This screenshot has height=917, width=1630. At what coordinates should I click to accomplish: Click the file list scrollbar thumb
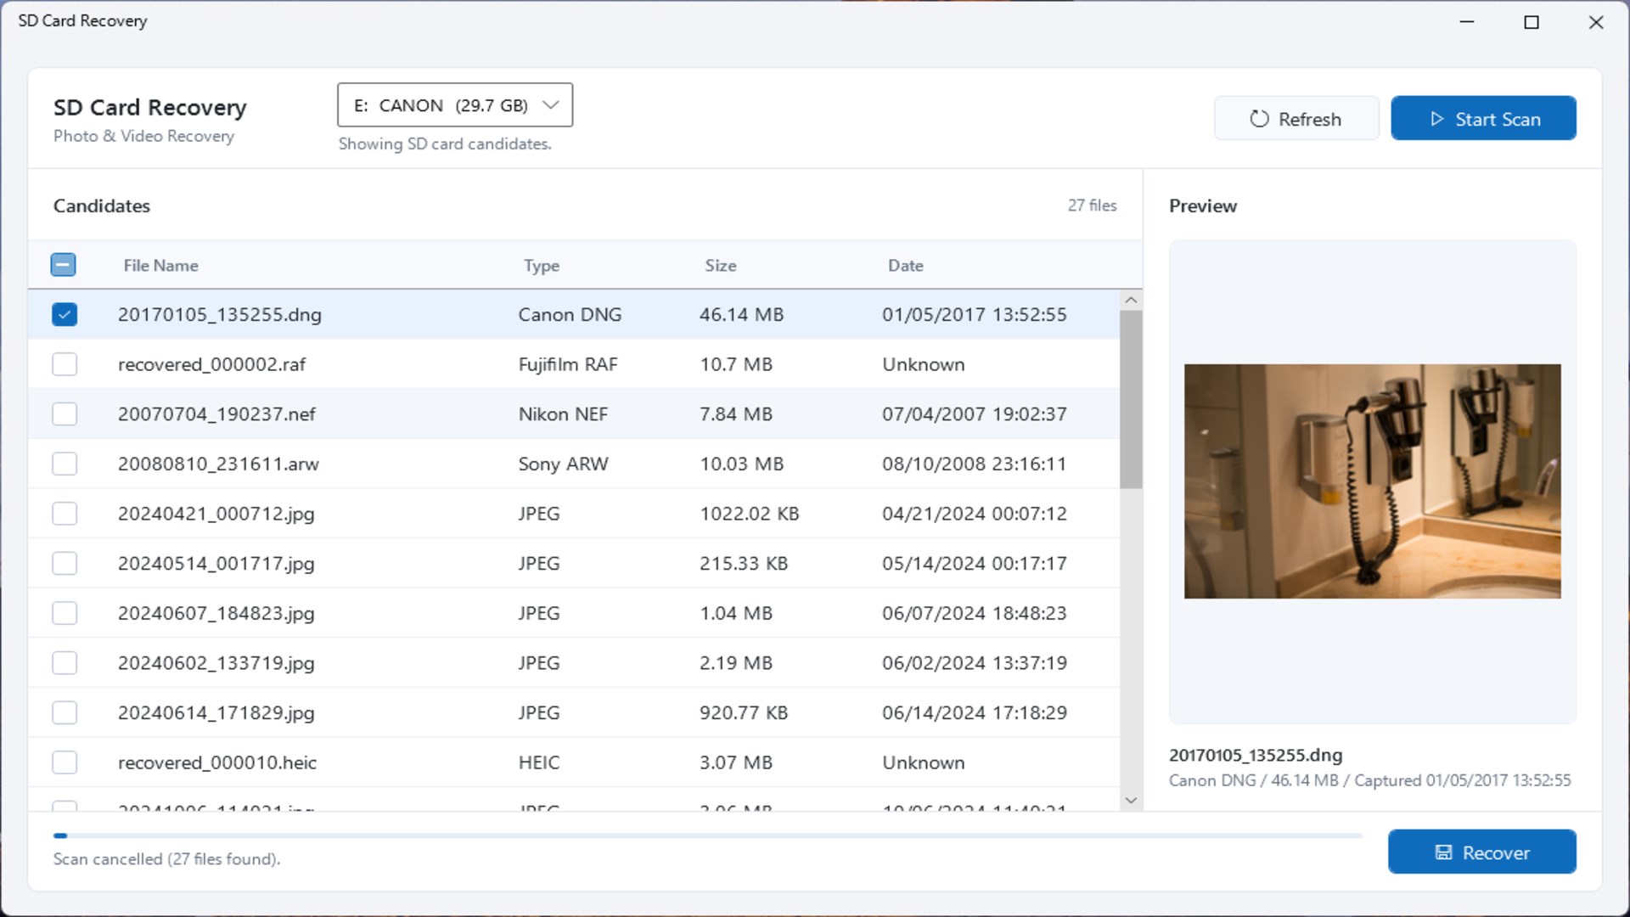[1131, 399]
